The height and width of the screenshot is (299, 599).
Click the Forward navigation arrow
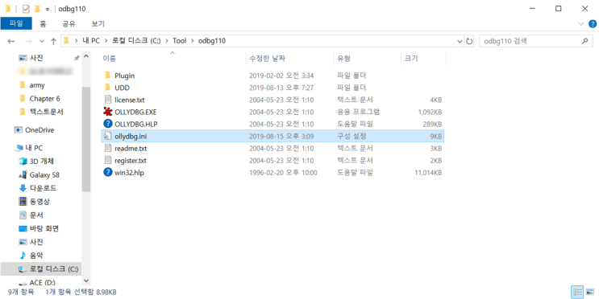(28, 41)
